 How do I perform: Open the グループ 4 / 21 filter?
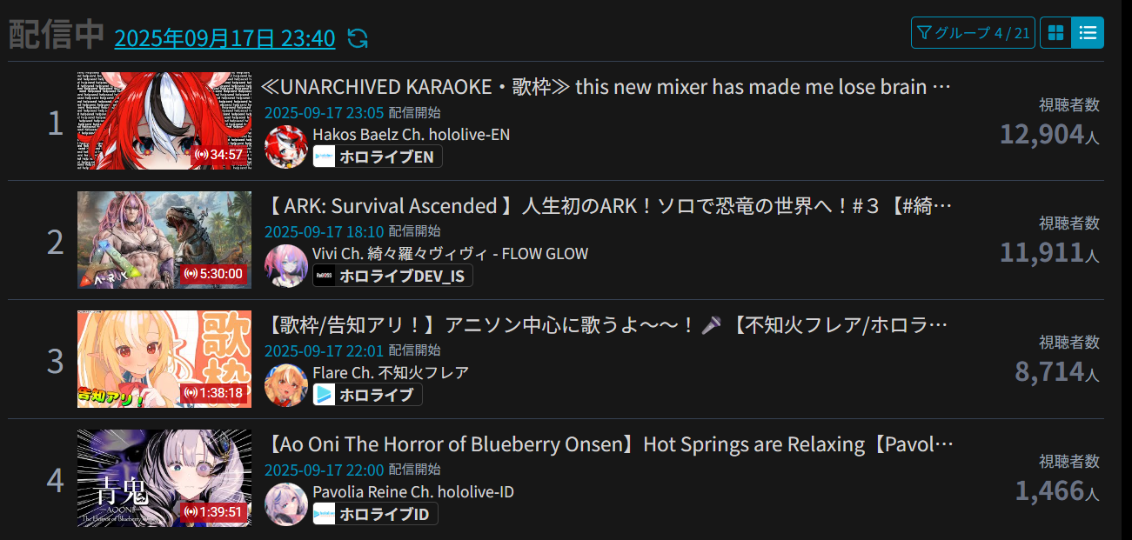(x=973, y=33)
